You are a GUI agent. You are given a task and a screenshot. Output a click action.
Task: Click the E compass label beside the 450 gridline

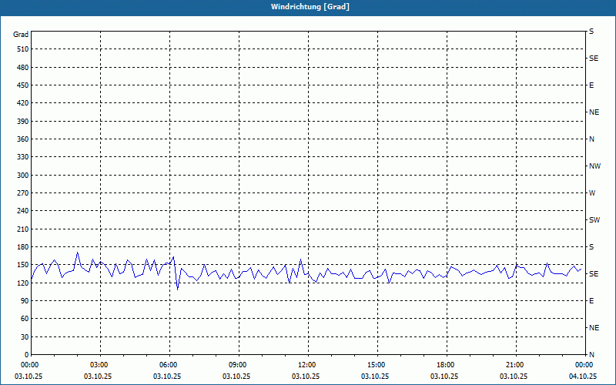tap(591, 85)
